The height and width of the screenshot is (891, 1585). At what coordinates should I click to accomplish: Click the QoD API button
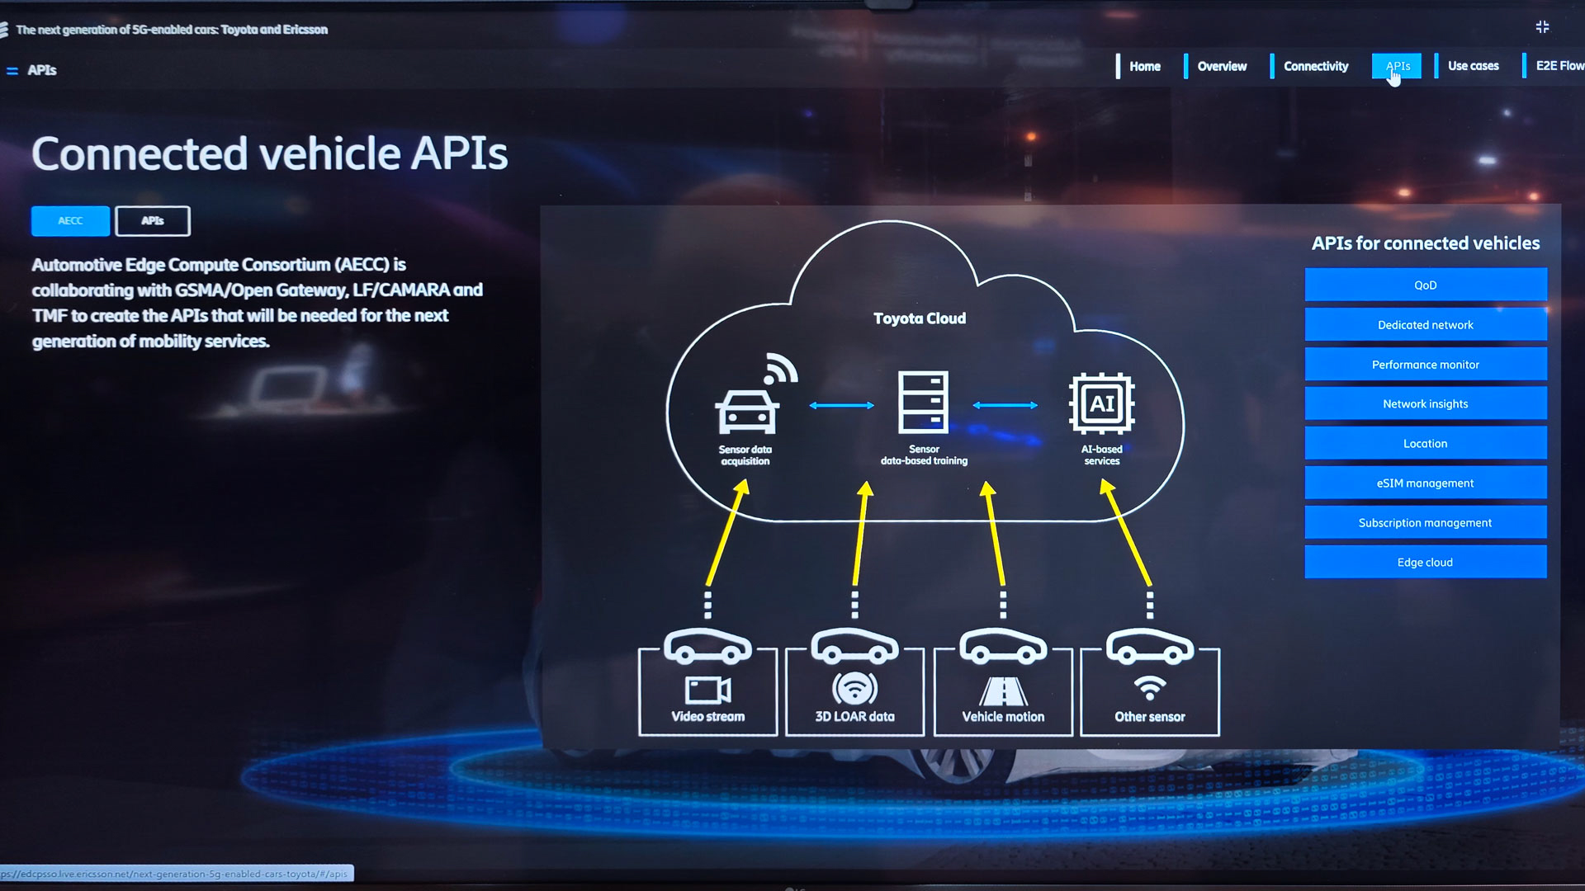point(1425,285)
